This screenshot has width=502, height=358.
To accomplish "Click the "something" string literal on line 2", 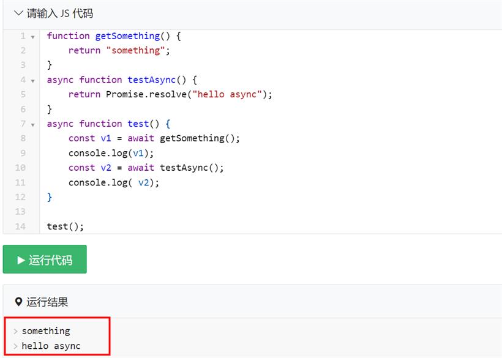I will [135, 50].
